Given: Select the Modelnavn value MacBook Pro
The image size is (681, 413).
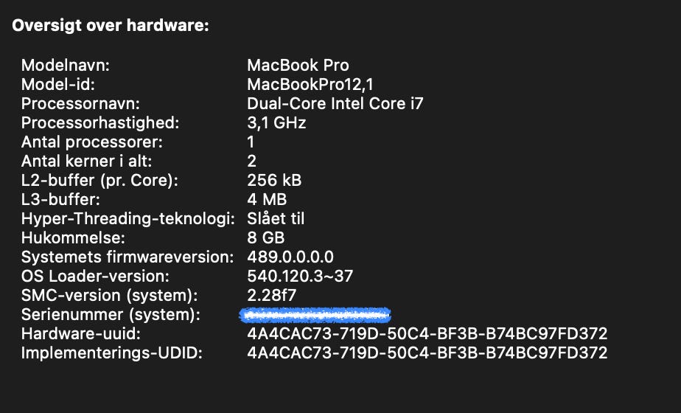Looking at the screenshot, I should pos(298,65).
